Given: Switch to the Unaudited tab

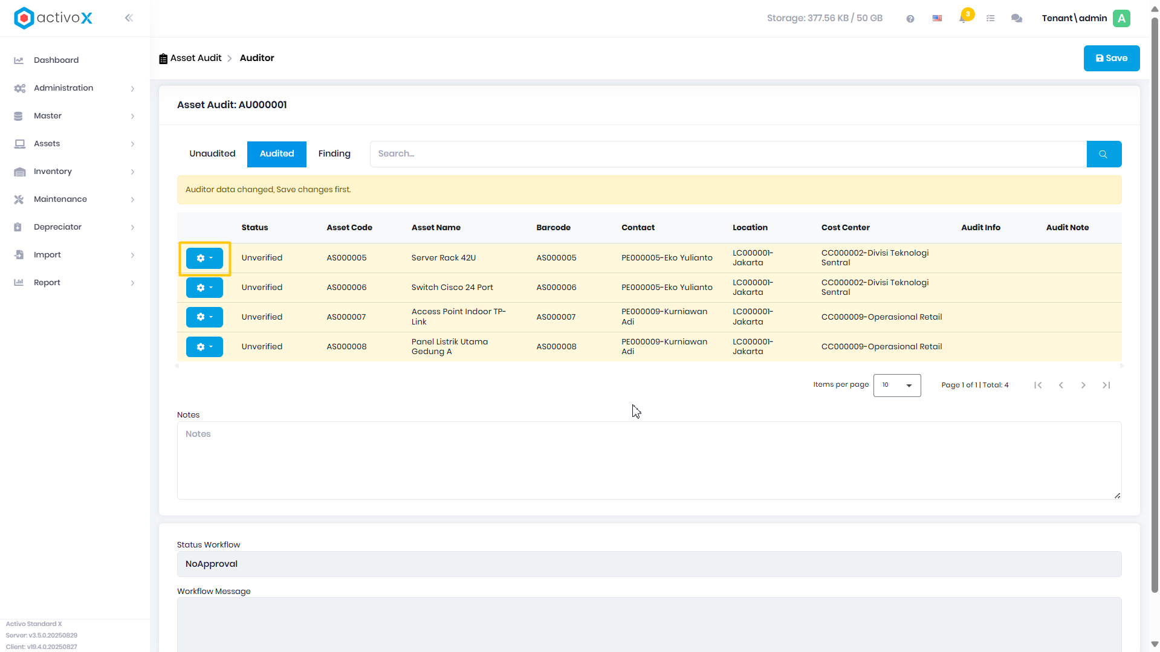Looking at the screenshot, I should 212,154.
